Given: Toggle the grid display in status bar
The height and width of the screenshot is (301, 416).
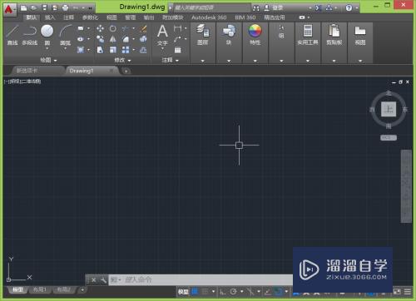Looking at the screenshot, I should coord(195,291).
